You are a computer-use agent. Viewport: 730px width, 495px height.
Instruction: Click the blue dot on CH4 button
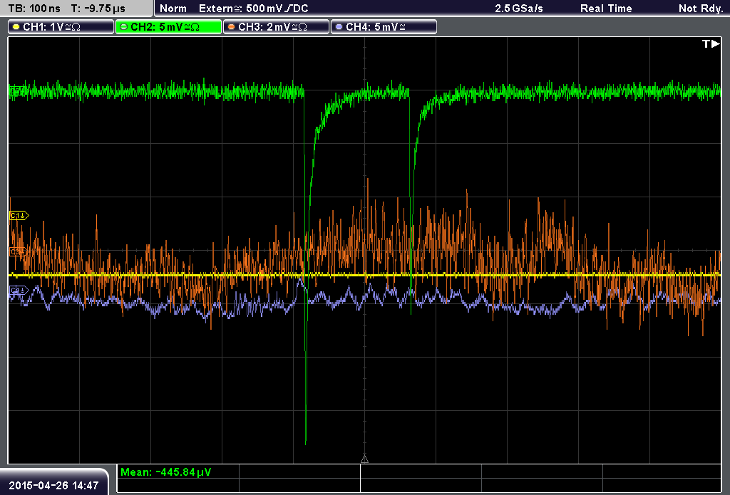339,27
